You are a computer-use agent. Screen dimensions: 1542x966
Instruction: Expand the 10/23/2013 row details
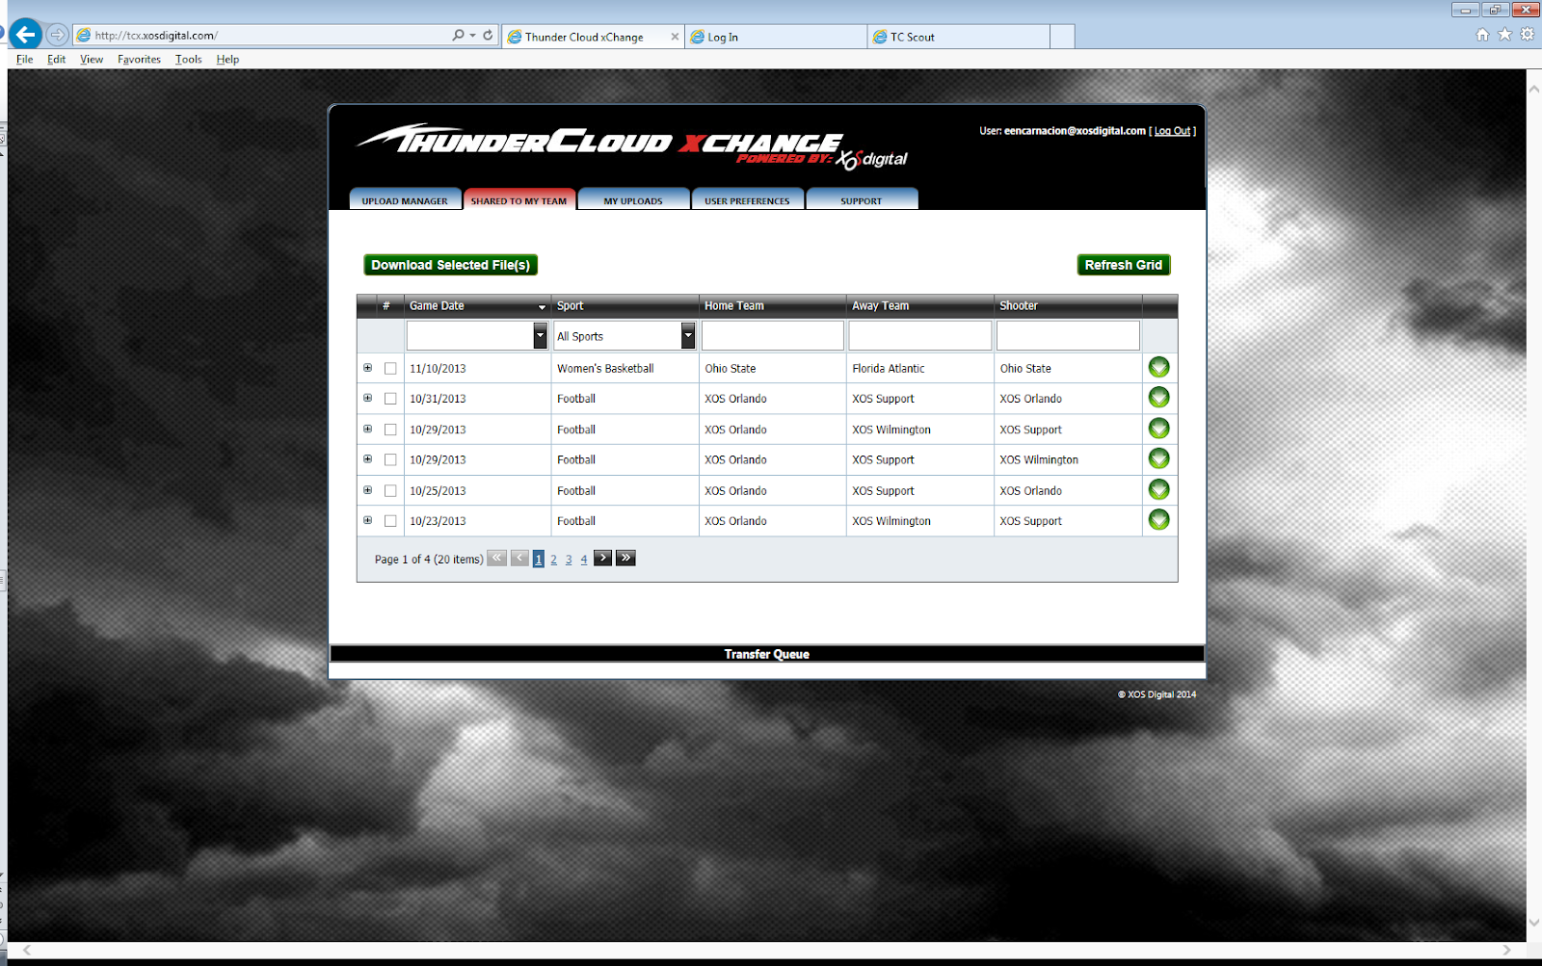click(367, 520)
